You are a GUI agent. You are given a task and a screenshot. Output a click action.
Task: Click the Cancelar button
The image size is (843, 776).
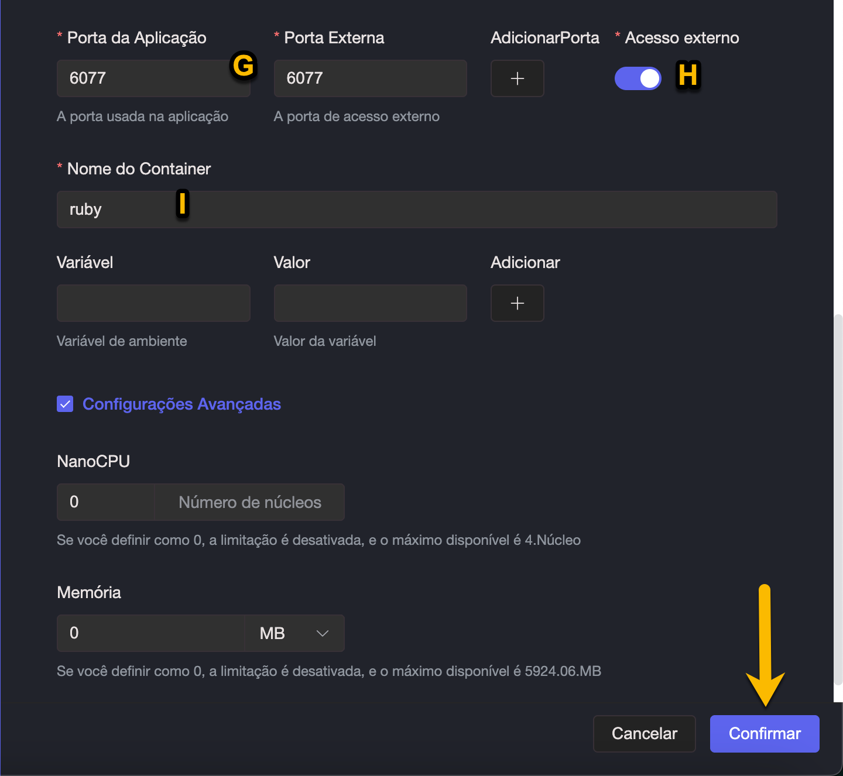645,734
